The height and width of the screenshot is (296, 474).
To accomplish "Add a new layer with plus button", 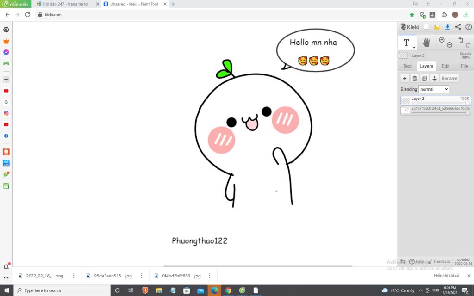I will pos(405,78).
